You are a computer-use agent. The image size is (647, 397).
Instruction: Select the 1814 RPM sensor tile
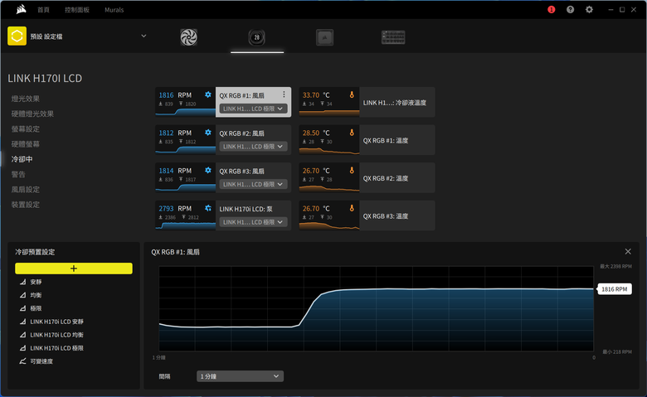185,177
